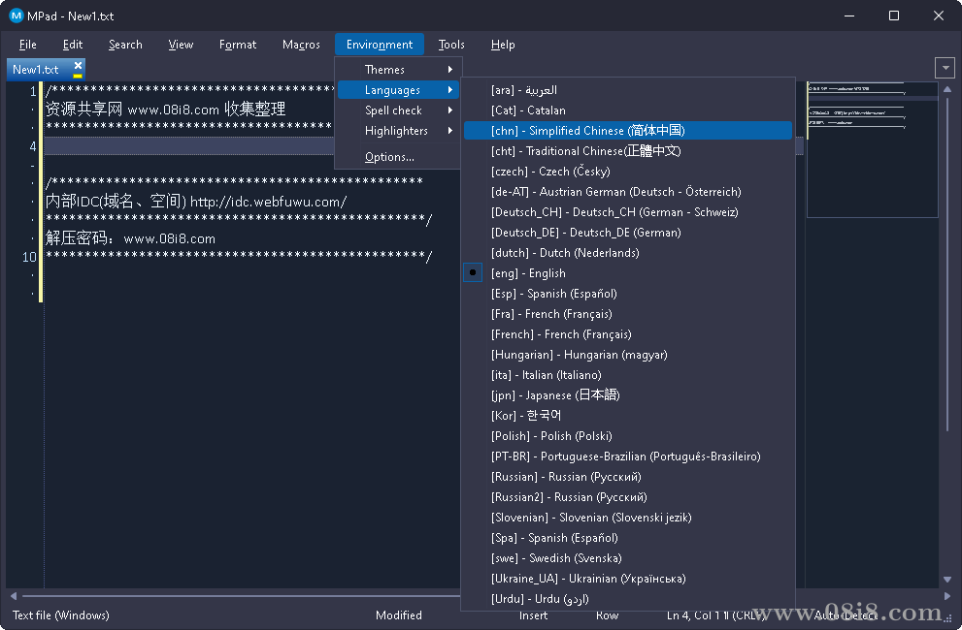The image size is (962, 630).
Task: Click the horizontal scrollbar right arrow
Action: tap(945, 596)
